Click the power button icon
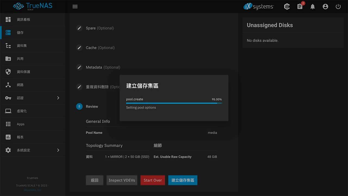Screen dimensions: 348x196 click(338, 6)
